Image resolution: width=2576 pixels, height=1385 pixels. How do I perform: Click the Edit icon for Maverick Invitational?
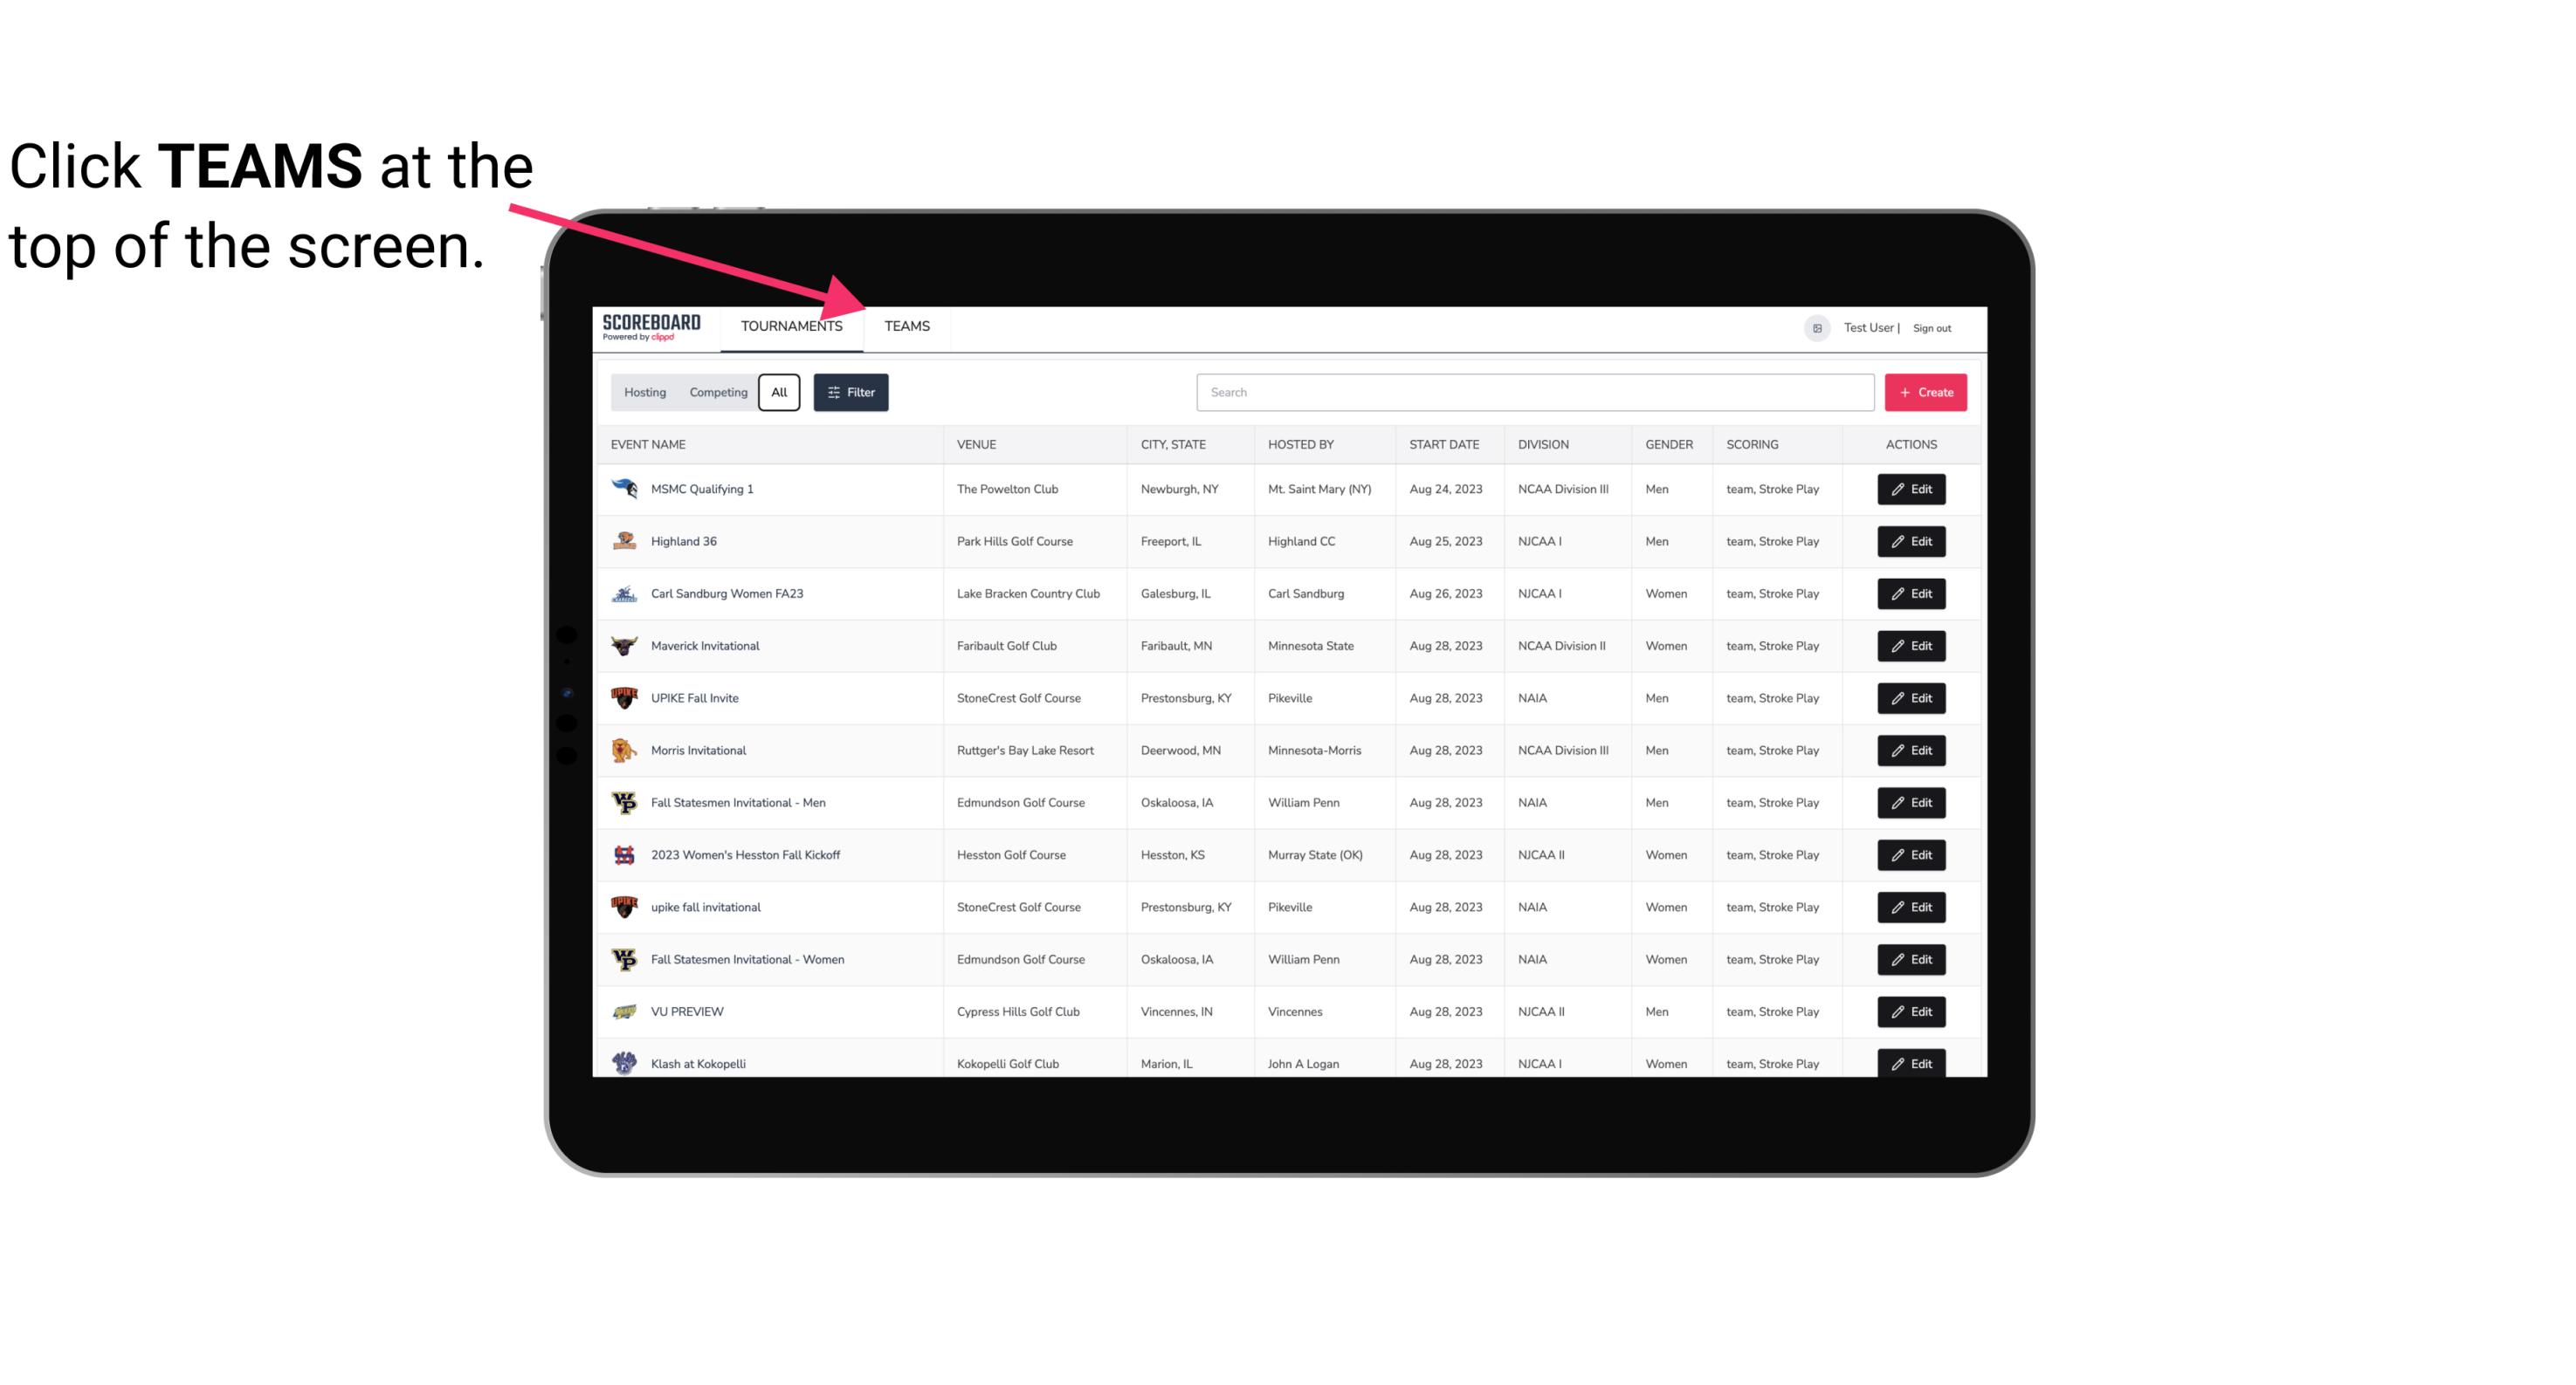1912,645
